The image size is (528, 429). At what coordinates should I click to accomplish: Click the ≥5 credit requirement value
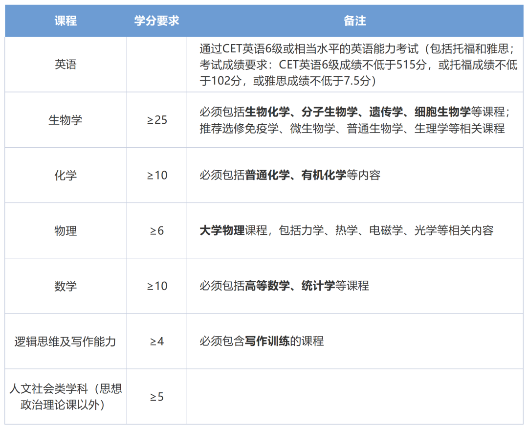(157, 397)
